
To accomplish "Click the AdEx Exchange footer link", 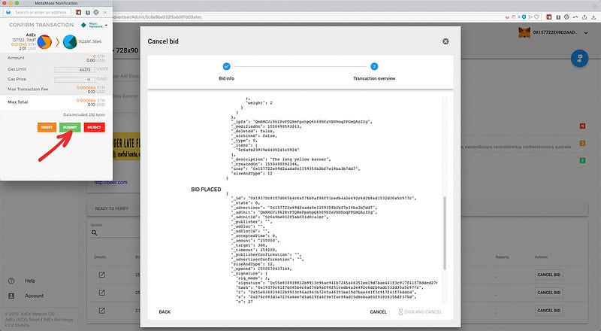I will [58, 320].
